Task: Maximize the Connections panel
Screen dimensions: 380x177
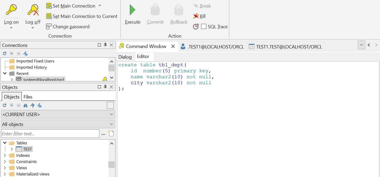Action: (99, 45)
